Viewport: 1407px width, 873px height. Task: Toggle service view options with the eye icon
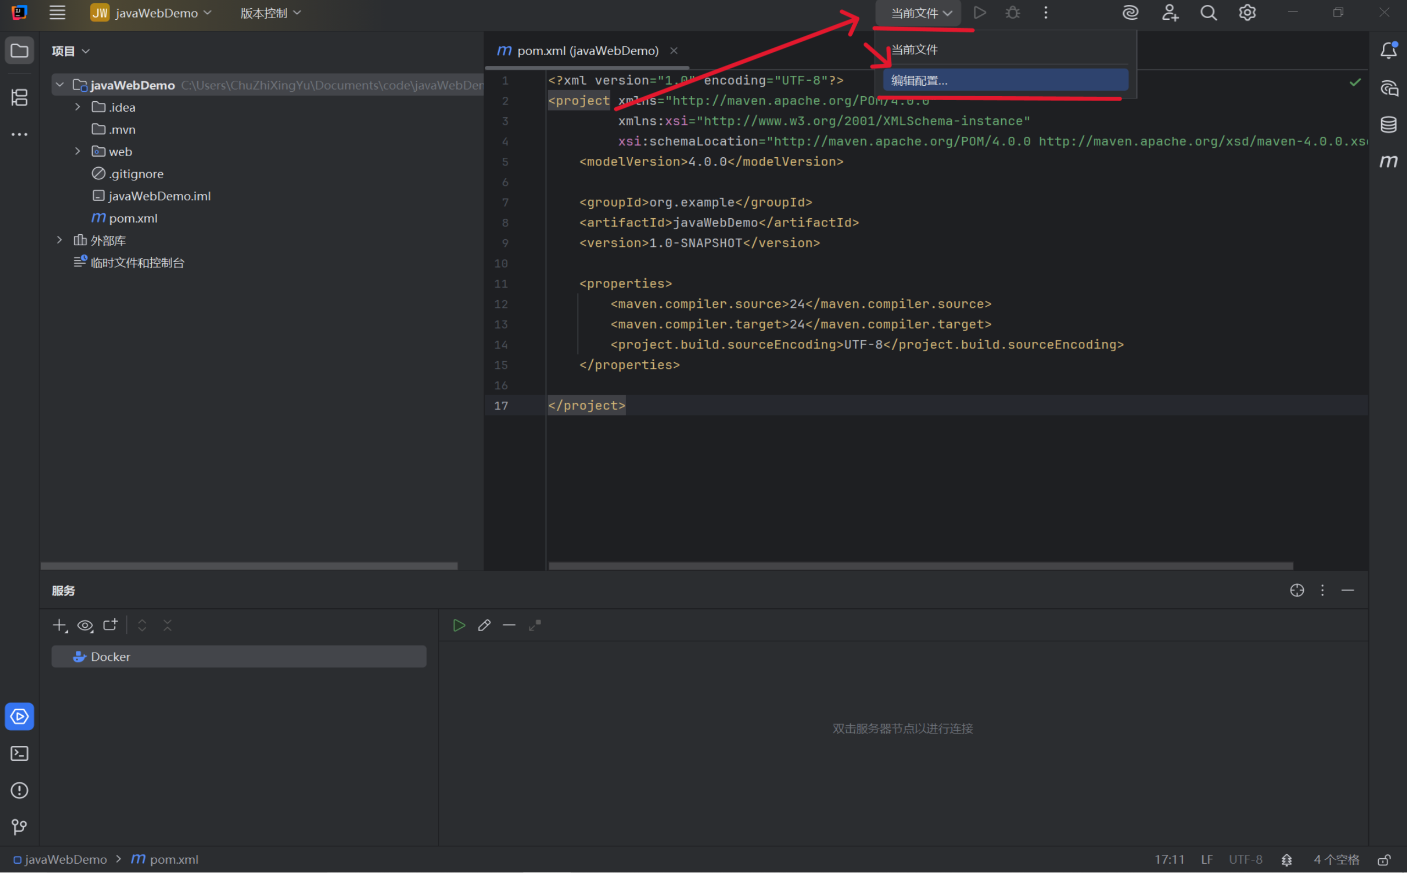(x=85, y=625)
